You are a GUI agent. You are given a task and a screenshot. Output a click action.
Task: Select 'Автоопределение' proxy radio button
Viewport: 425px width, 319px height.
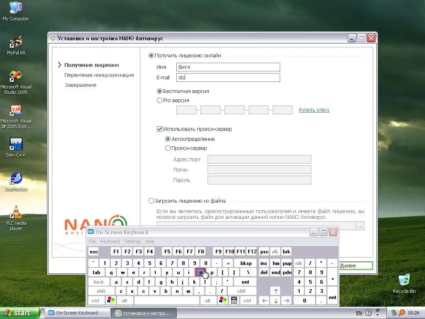coord(168,139)
